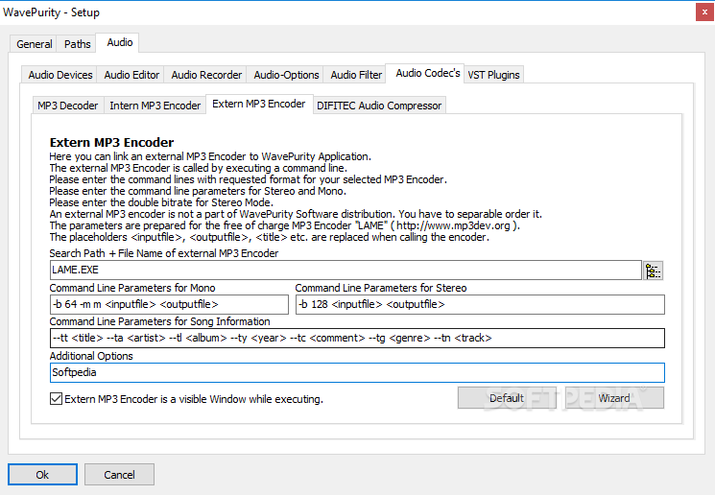Screen dimensions: 715x495
Task: Browse for external MP3 encoder file
Action: pos(653,271)
